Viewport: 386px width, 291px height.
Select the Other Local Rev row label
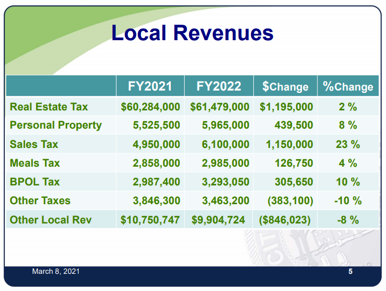point(51,219)
